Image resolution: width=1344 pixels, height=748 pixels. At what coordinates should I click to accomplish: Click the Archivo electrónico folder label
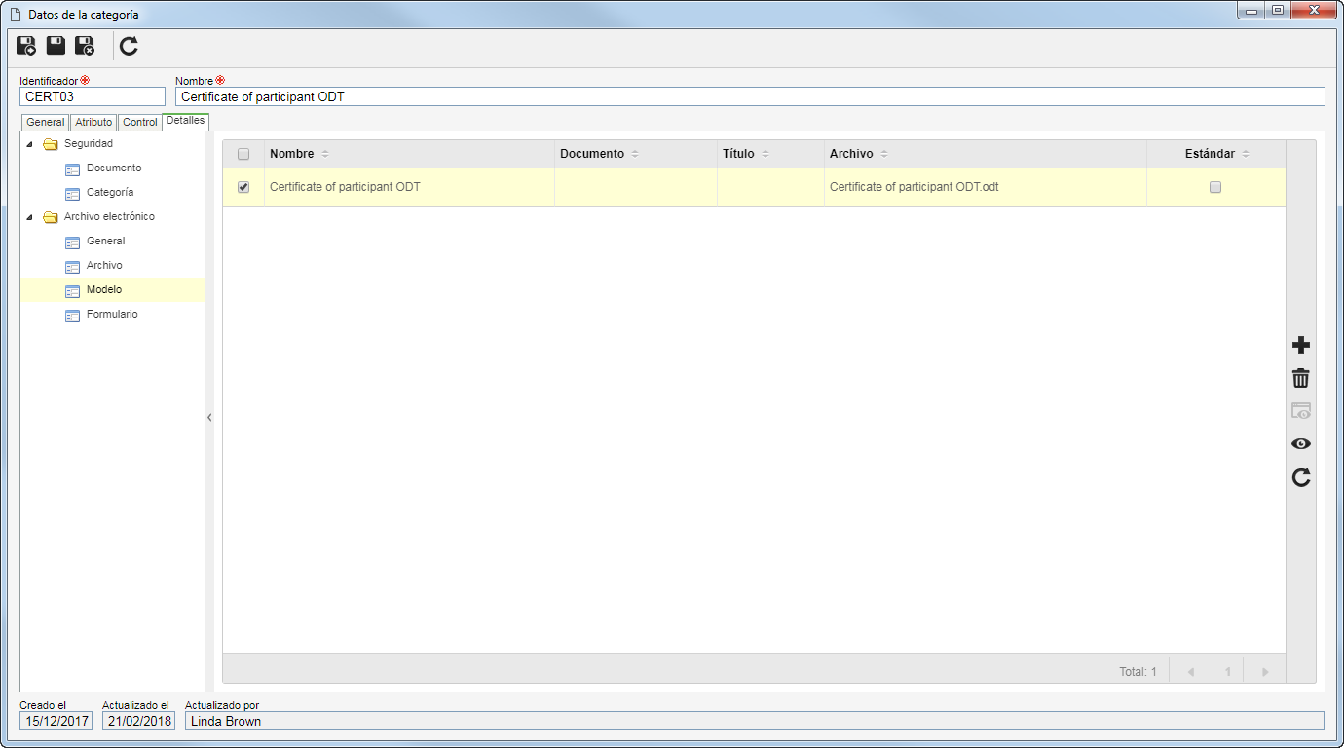tap(109, 217)
